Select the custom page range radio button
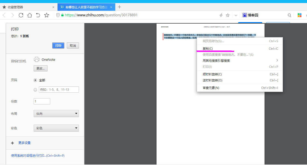Image resolution: width=307 pixels, height=165 pixels. click(x=35, y=90)
